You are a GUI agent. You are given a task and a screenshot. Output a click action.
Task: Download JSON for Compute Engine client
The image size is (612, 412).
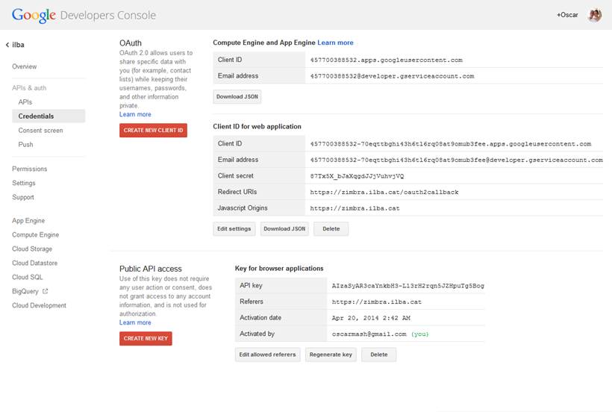coord(237,97)
